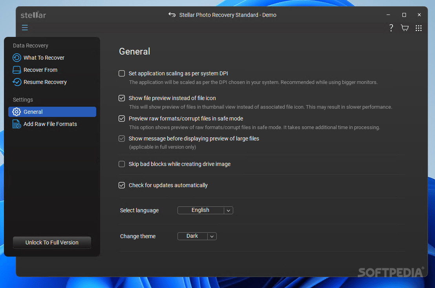Click the stellar logo
This screenshot has width=435, height=288.
coord(33,15)
